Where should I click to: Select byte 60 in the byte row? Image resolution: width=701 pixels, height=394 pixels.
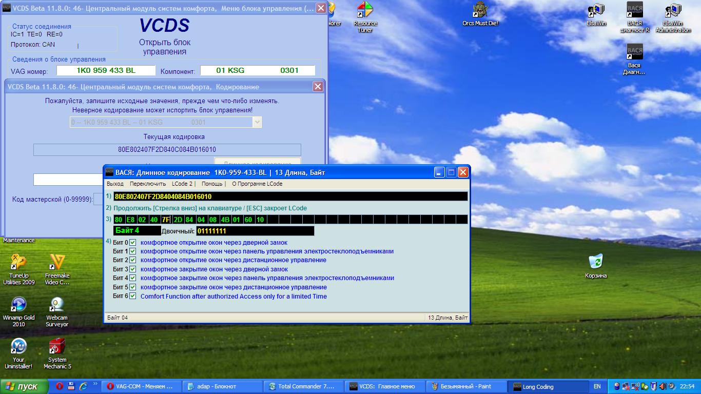click(x=248, y=220)
